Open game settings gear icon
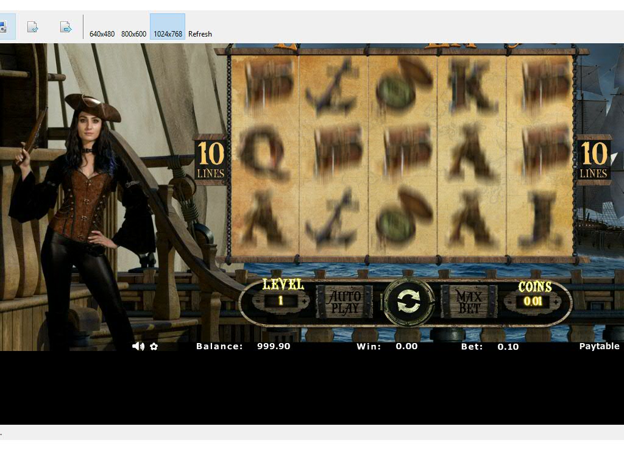Screen dimensions: 624x468 (x=154, y=346)
